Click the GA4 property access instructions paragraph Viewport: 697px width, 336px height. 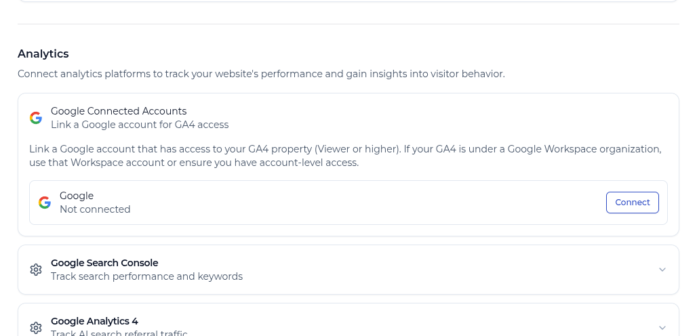(345, 156)
